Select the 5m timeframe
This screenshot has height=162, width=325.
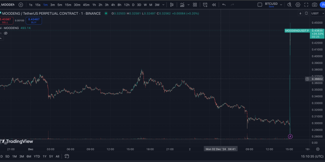click(60, 5)
